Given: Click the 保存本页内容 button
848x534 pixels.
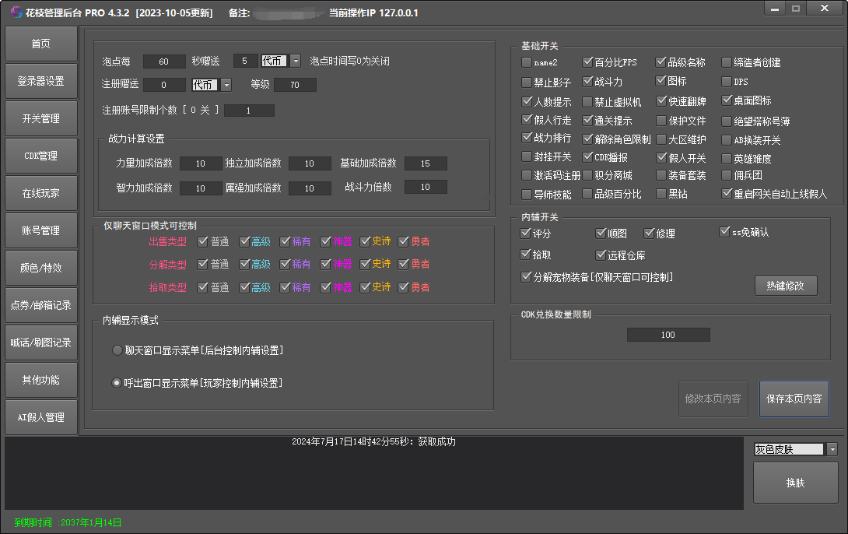Looking at the screenshot, I should (794, 399).
